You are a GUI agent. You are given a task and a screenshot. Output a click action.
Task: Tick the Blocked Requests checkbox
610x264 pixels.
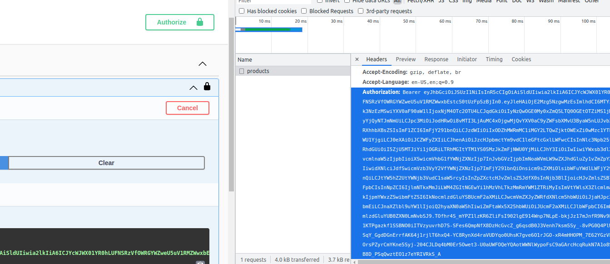coord(304,11)
